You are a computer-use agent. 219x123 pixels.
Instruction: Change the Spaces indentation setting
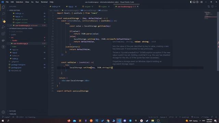[x=164, y=117]
